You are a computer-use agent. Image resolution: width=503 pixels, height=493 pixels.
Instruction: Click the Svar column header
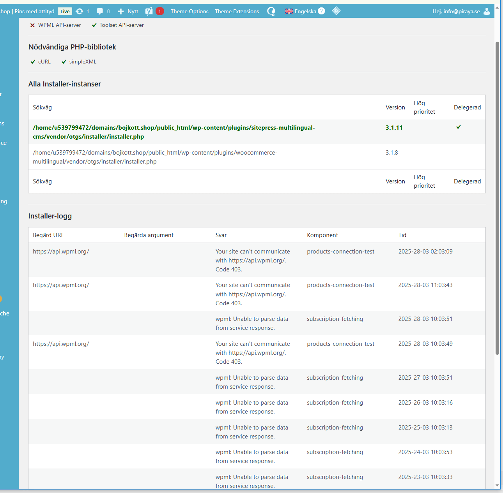pos(221,235)
